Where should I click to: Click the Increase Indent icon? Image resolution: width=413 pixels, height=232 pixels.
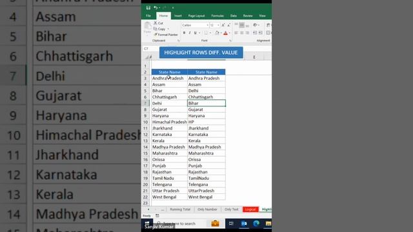261,33
